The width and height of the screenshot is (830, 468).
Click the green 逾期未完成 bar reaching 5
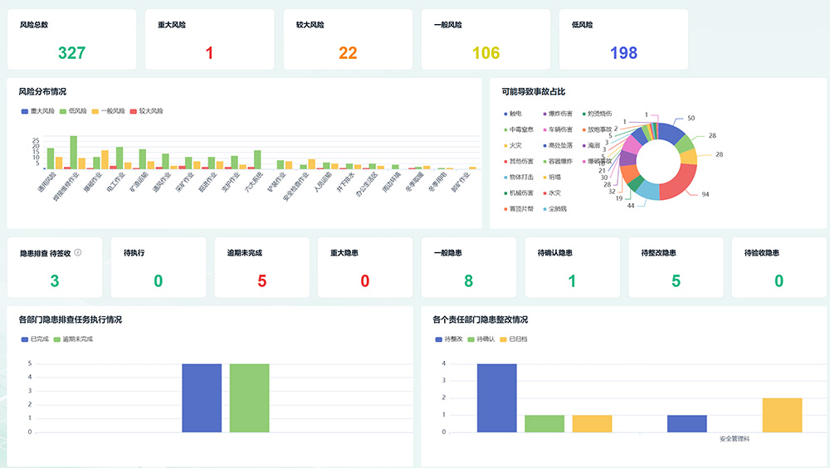[x=249, y=398]
